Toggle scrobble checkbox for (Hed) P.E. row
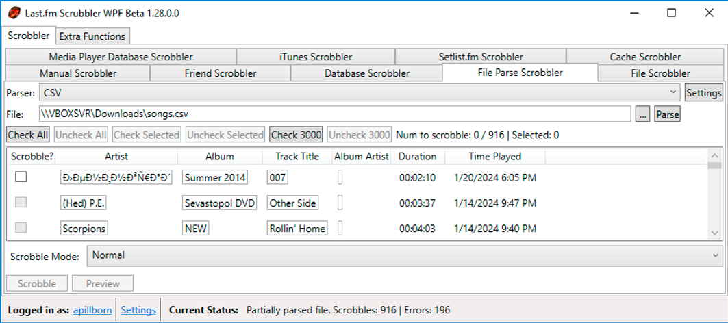Image resolution: width=728 pixels, height=323 pixels. (x=21, y=202)
